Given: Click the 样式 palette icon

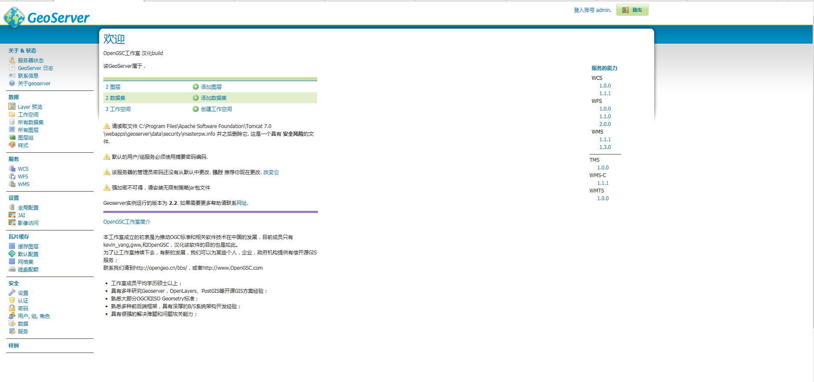Looking at the screenshot, I should [x=12, y=145].
